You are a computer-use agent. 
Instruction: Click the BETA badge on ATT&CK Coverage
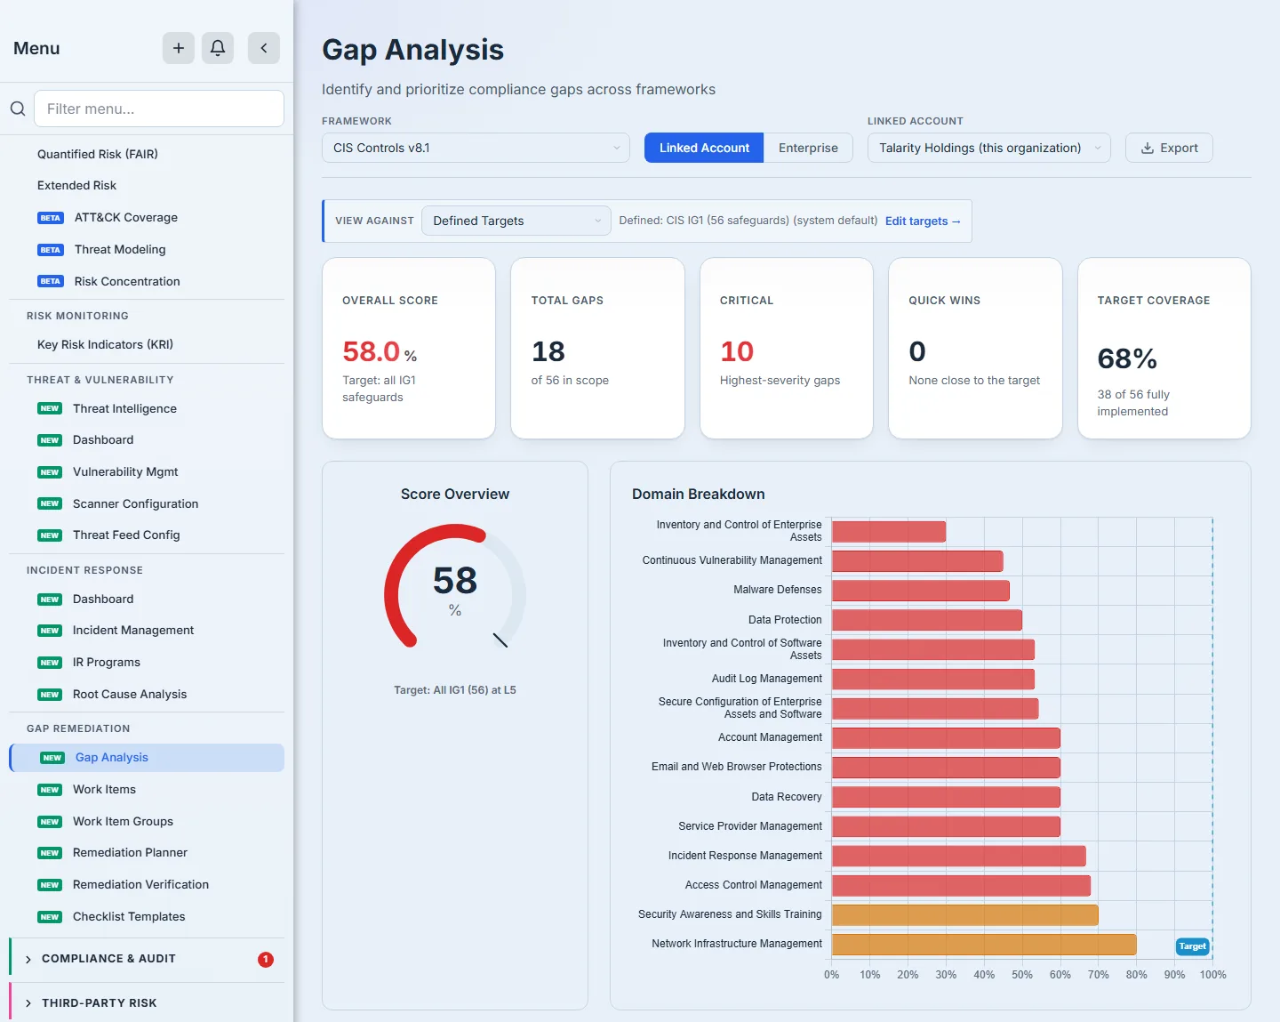[51, 218]
